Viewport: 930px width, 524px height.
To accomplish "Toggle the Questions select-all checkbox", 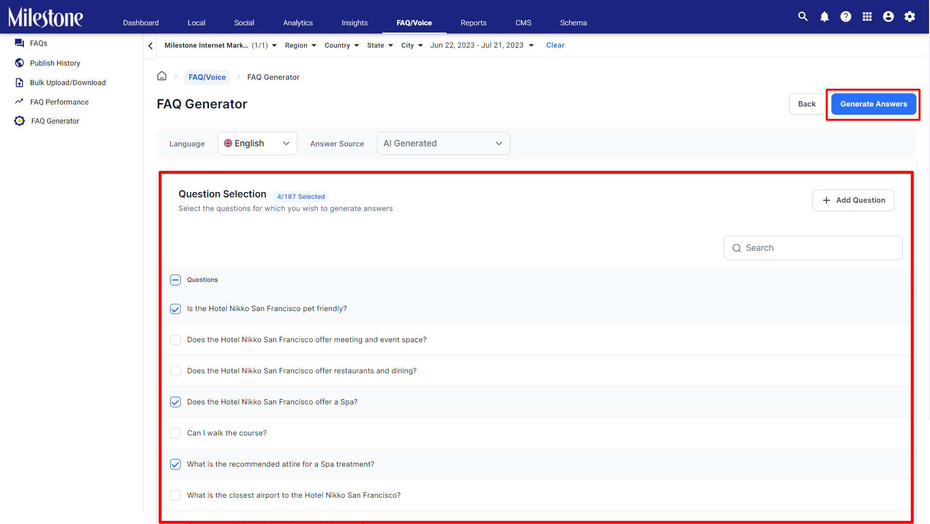I will tap(175, 280).
